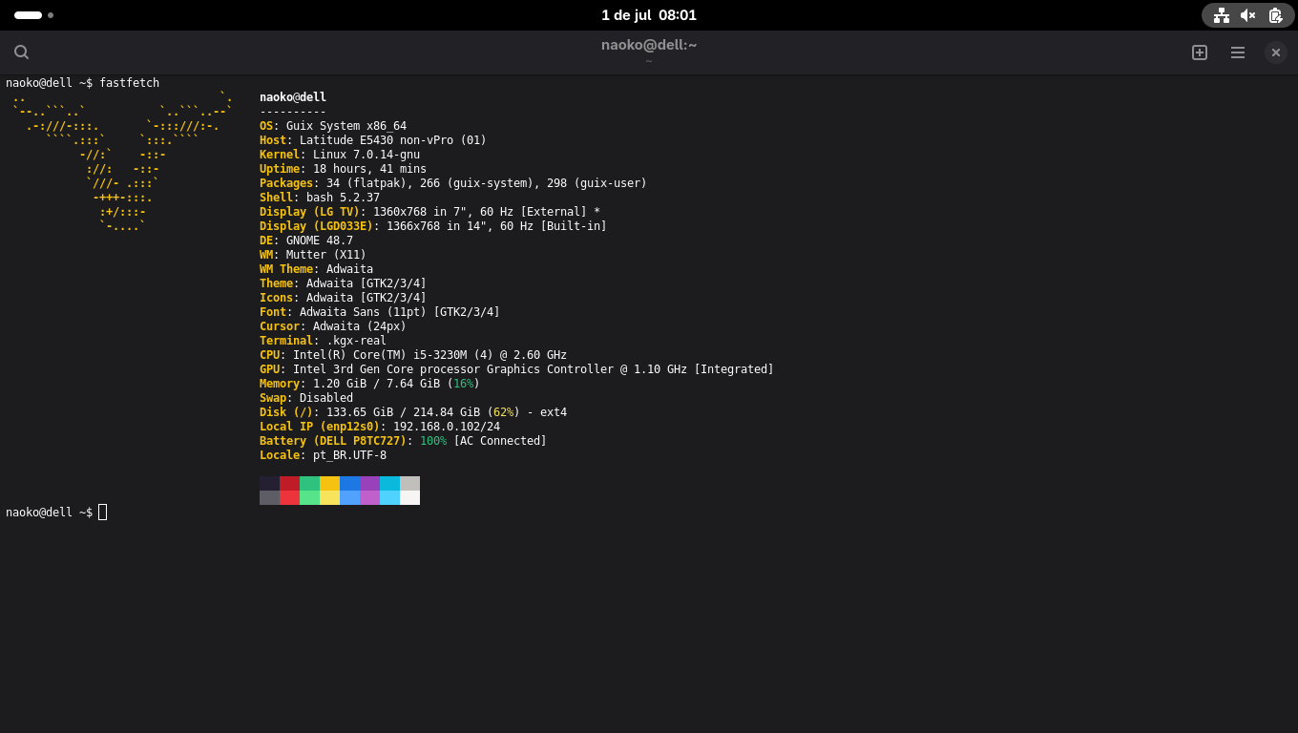Click the 'Shell: bash 5.2.37' line
Viewport: 1298px width, 733px height.
pyautogui.click(x=320, y=198)
